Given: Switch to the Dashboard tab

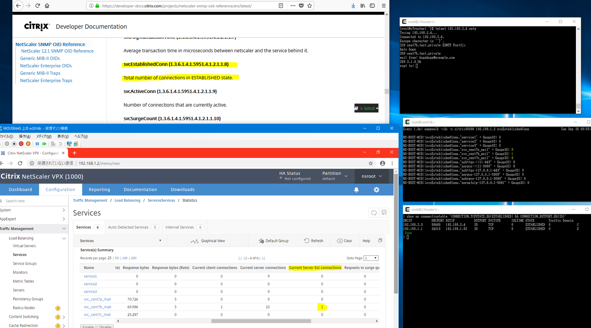Looking at the screenshot, I should [20, 190].
